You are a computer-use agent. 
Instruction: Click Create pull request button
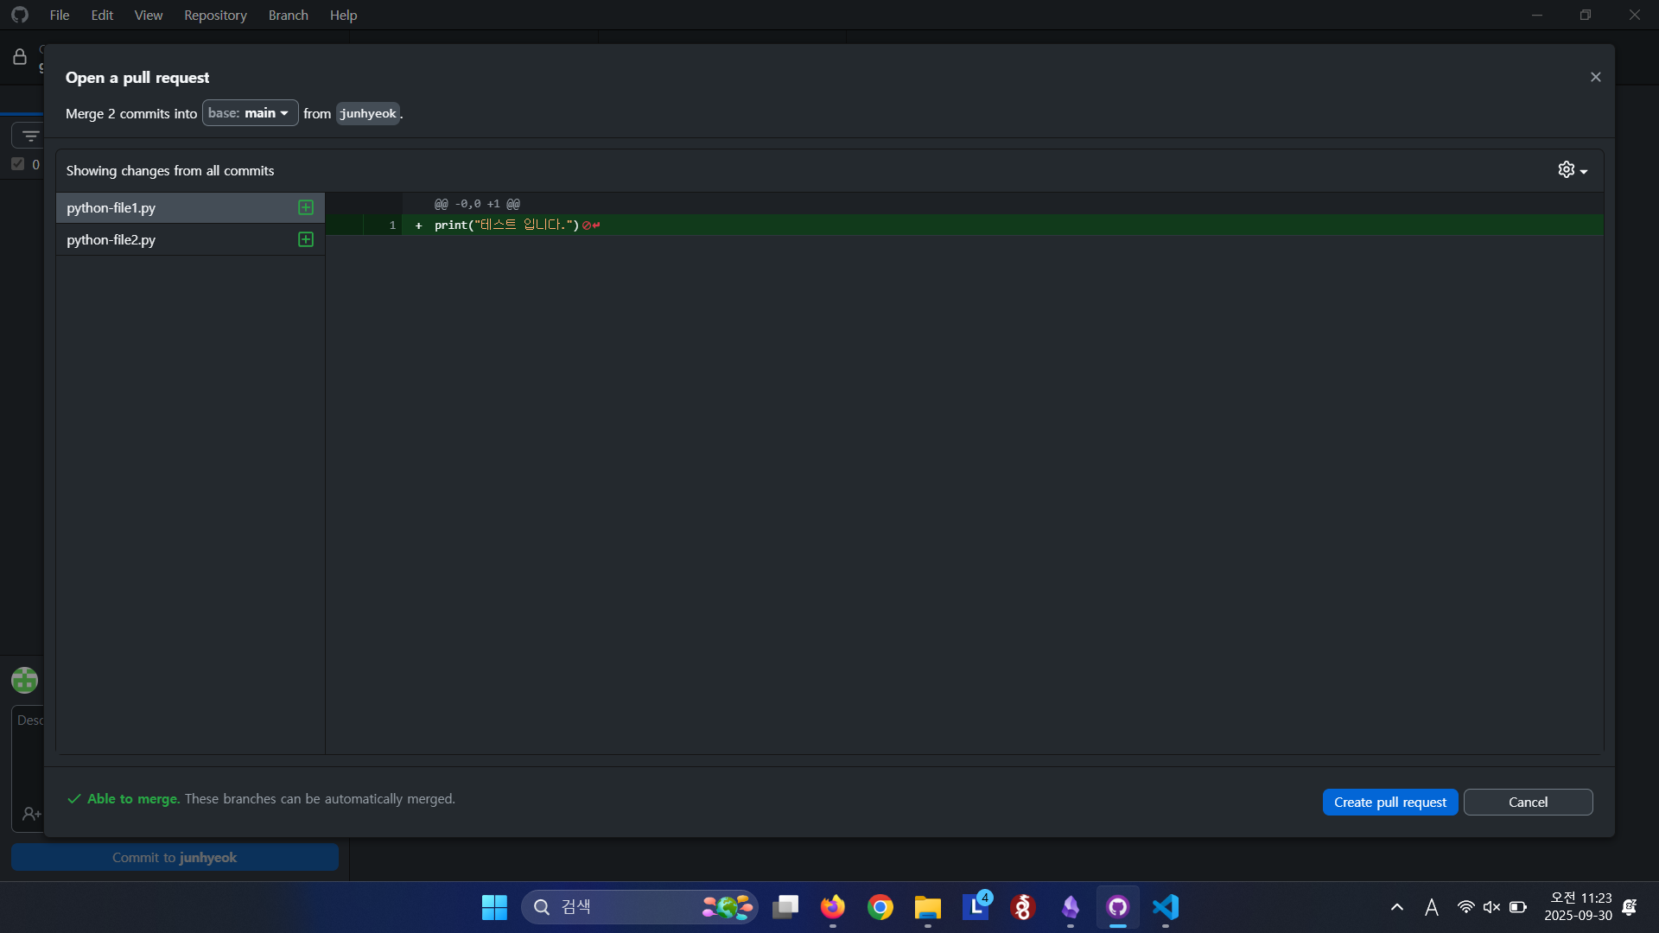click(1389, 802)
